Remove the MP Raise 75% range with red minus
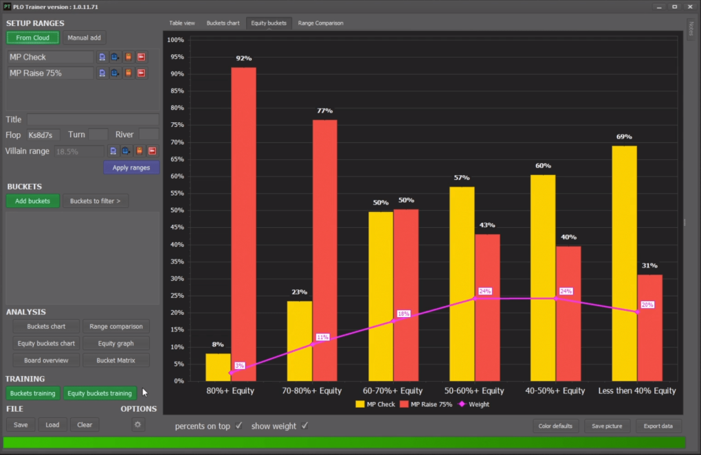701x455 pixels. coord(142,73)
